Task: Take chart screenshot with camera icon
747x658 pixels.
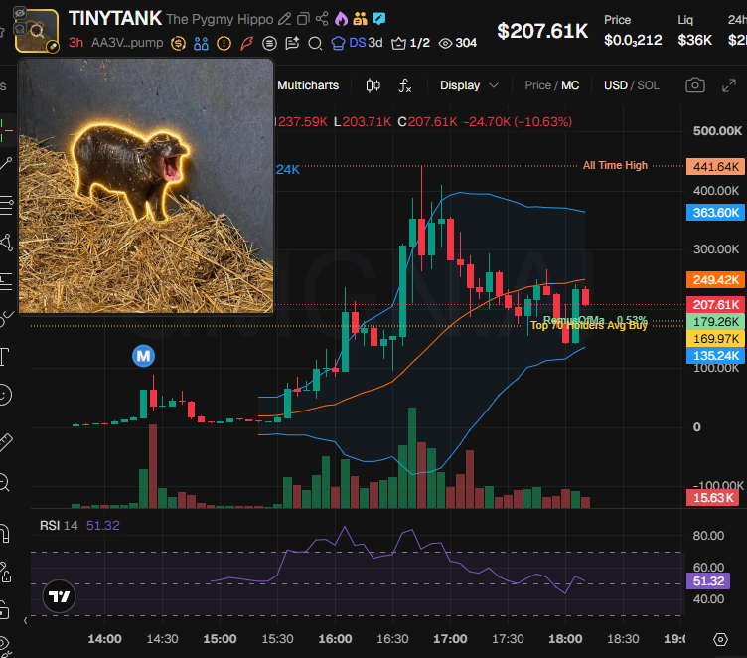Action: (695, 85)
